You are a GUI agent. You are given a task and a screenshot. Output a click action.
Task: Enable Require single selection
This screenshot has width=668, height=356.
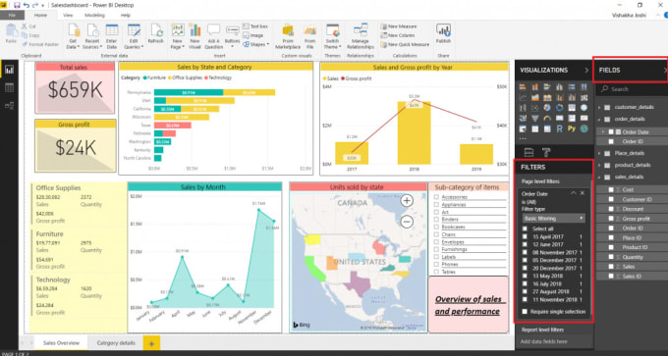tap(525, 312)
